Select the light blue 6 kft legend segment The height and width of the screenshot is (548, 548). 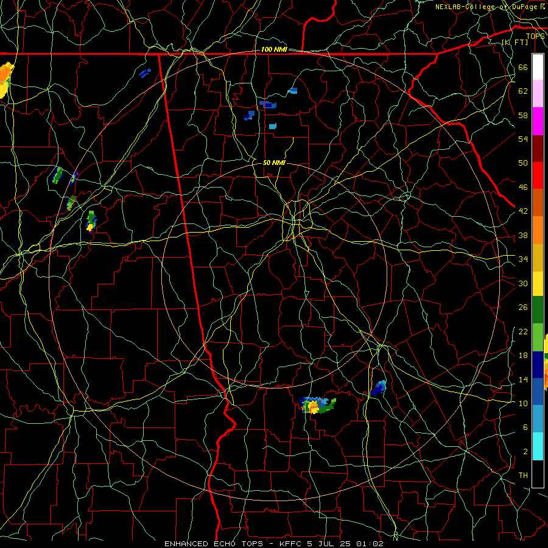coord(538,419)
